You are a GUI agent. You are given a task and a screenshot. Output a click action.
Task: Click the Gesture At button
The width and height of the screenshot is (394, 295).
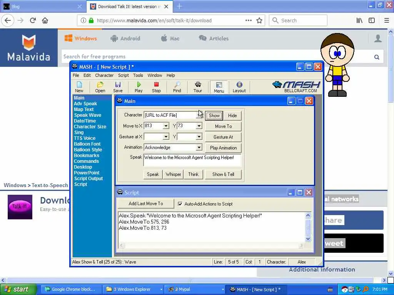[x=224, y=137]
